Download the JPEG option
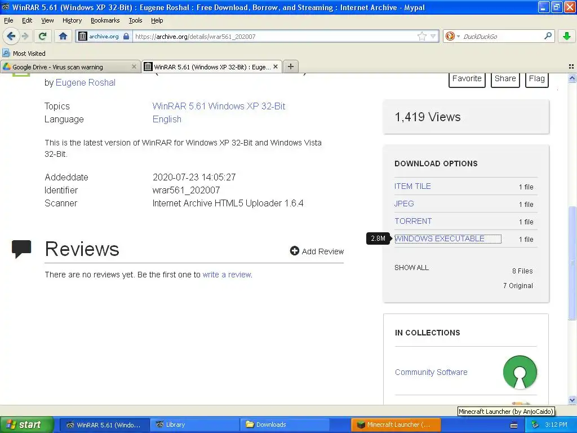Viewport: 577px width, 433px height. pyautogui.click(x=404, y=204)
